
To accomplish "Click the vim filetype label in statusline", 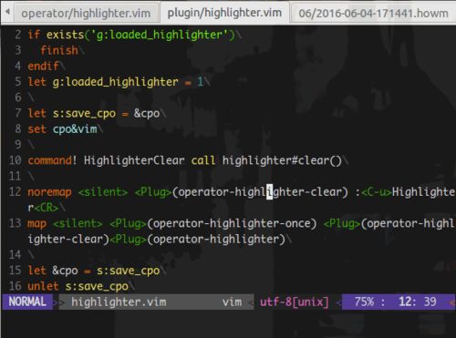I will [x=232, y=302].
